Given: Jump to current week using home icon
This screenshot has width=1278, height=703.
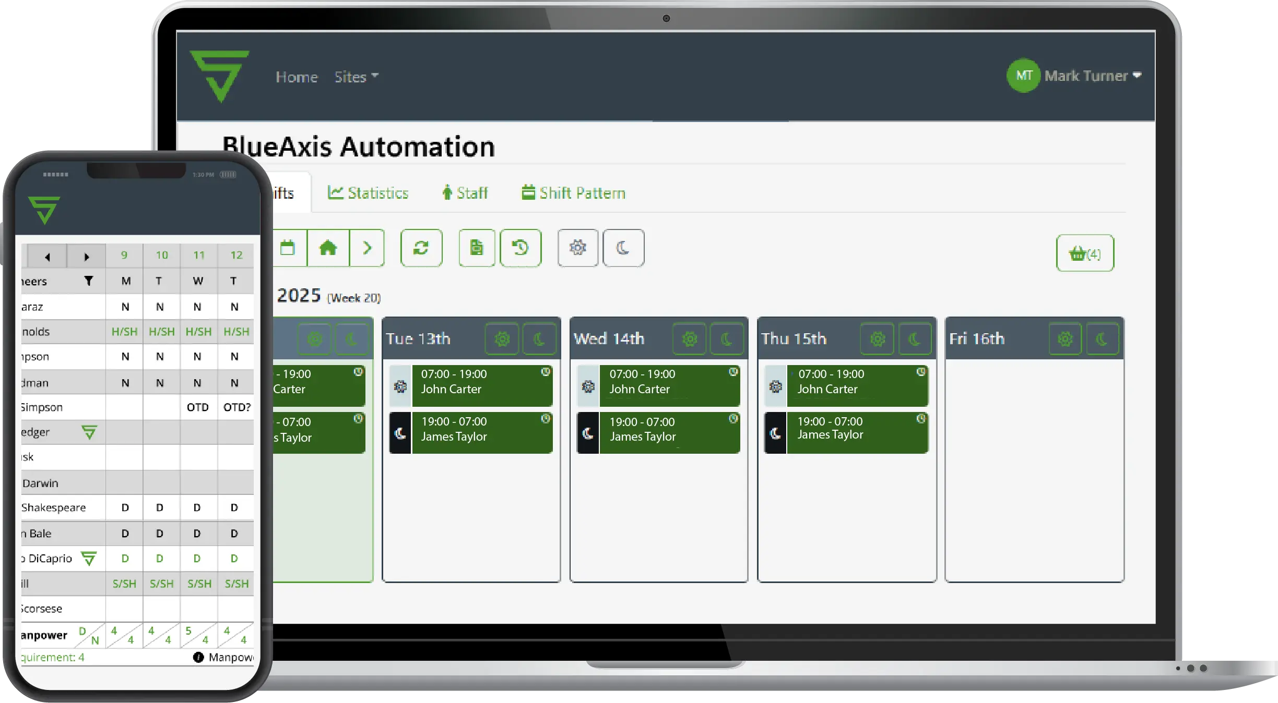Looking at the screenshot, I should (x=327, y=248).
